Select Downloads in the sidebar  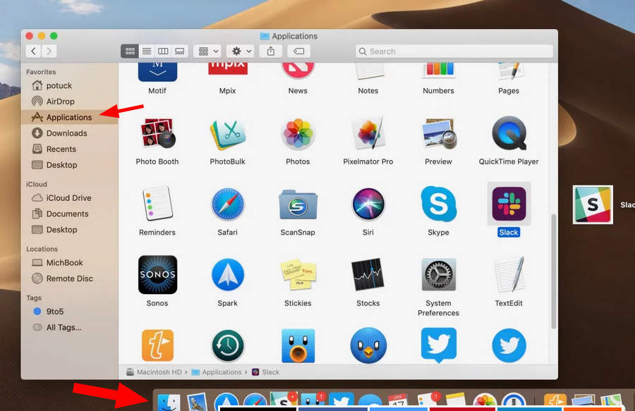pos(66,133)
